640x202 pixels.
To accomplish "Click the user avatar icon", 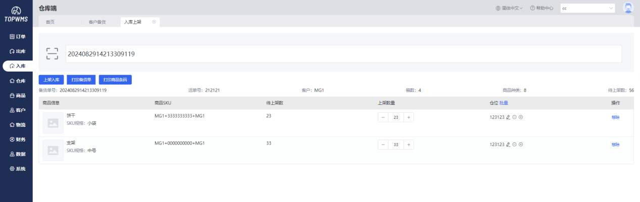I will (628, 8).
